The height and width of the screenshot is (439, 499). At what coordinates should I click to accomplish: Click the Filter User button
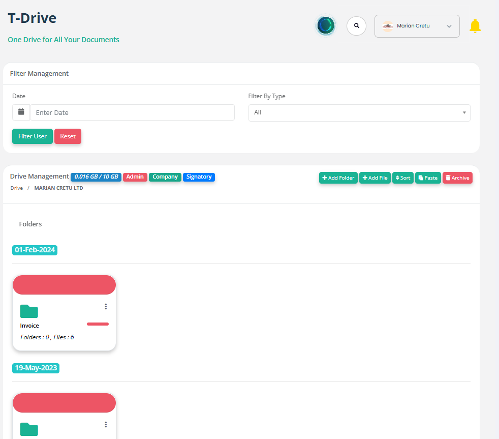tap(33, 136)
